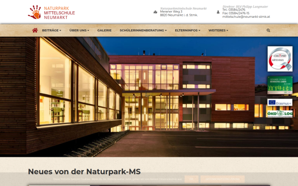Open the Erasmus+ badge
The image size is (298, 186).
tap(280, 102)
